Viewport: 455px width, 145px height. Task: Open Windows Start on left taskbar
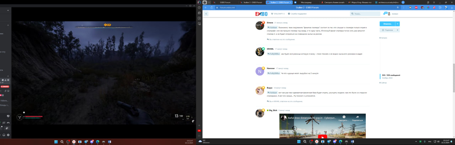coord(56,142)
